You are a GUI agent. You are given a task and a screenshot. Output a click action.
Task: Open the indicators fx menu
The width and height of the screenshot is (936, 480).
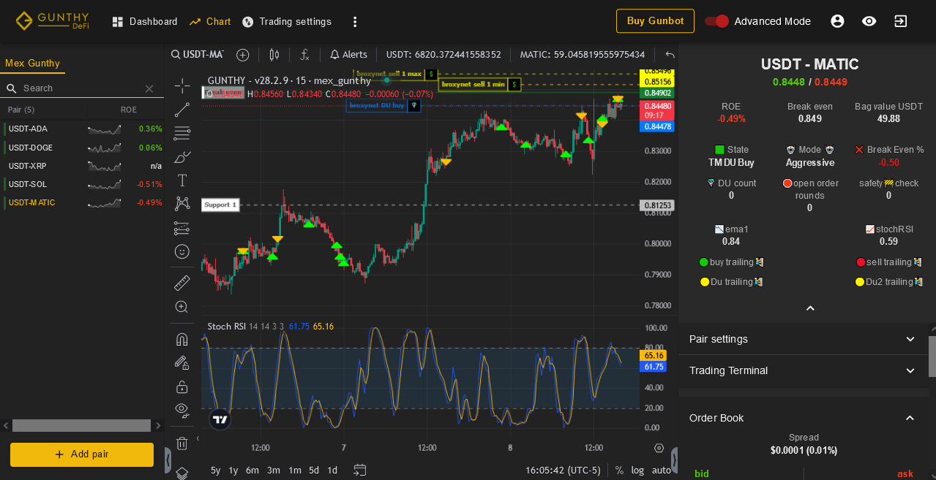tap(304, 55)
